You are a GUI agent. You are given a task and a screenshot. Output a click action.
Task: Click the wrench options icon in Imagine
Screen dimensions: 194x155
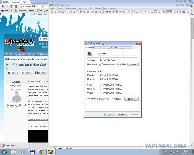175,12
